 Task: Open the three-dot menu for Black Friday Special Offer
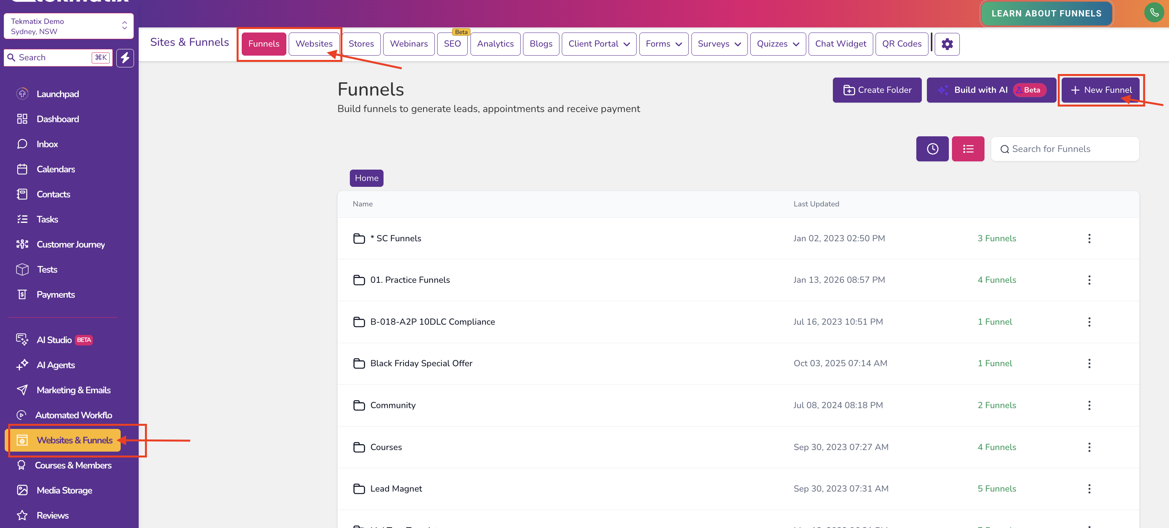[1089, 363]
